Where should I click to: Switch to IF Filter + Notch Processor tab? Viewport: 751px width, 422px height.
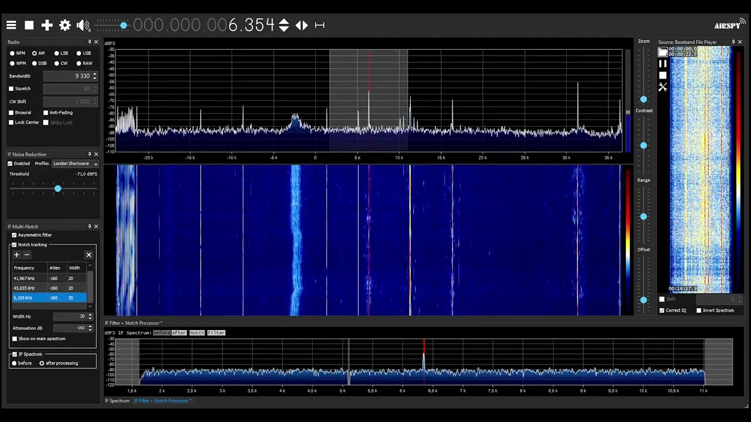(x=163, y=401)
